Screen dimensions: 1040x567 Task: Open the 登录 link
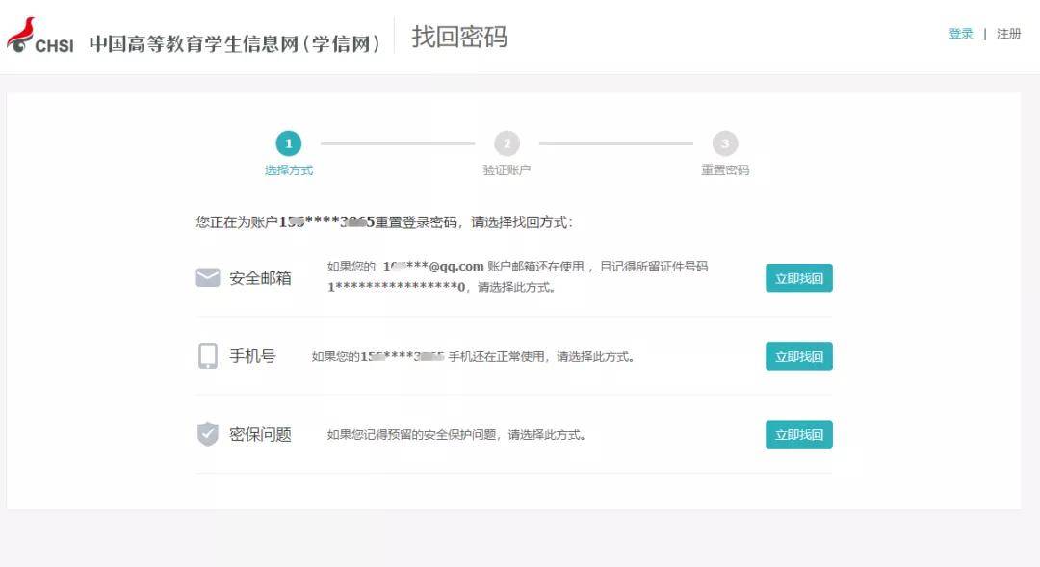(x=960, y=34)
